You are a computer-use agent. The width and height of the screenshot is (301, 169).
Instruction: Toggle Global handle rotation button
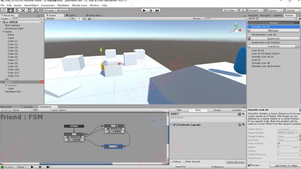62,11
